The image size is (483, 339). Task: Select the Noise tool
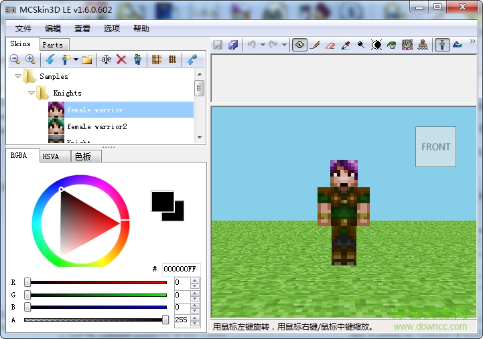pyautogui.click(x=407, y=45)
